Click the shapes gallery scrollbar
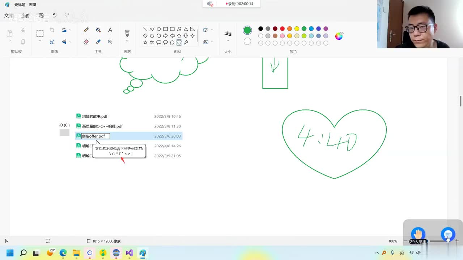 coord(197,35)
